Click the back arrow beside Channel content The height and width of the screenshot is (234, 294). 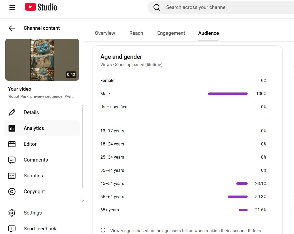[12, 28]
